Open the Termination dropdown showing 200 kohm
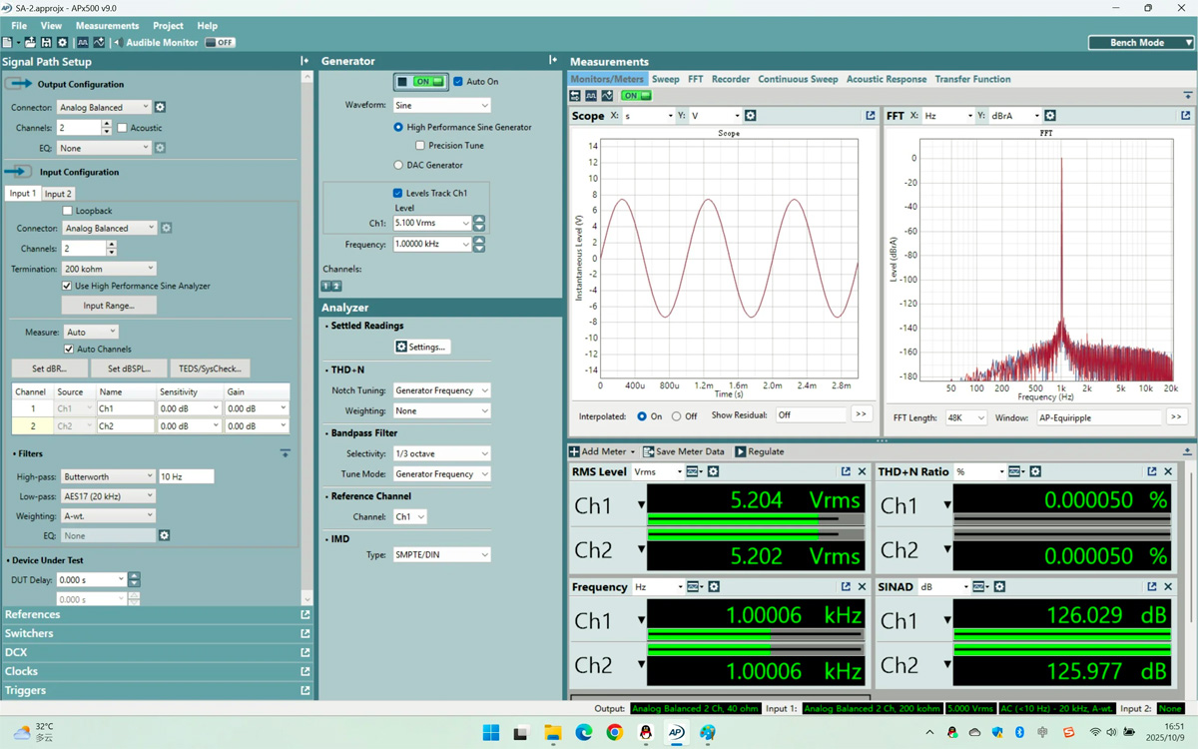 [x=109, y=268]
